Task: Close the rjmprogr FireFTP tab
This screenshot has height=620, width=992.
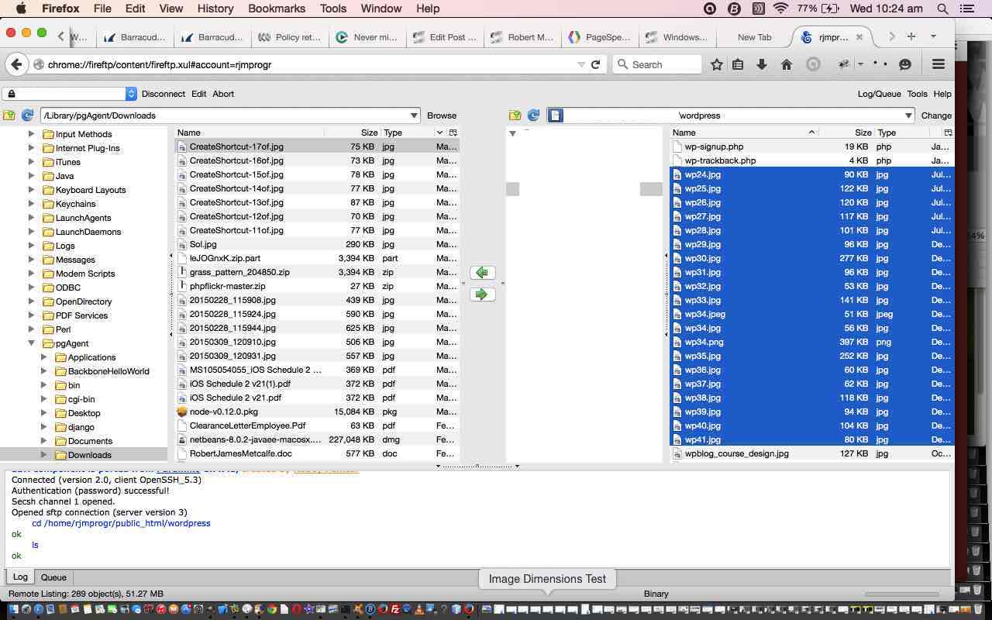Action: tap(859, 36)
